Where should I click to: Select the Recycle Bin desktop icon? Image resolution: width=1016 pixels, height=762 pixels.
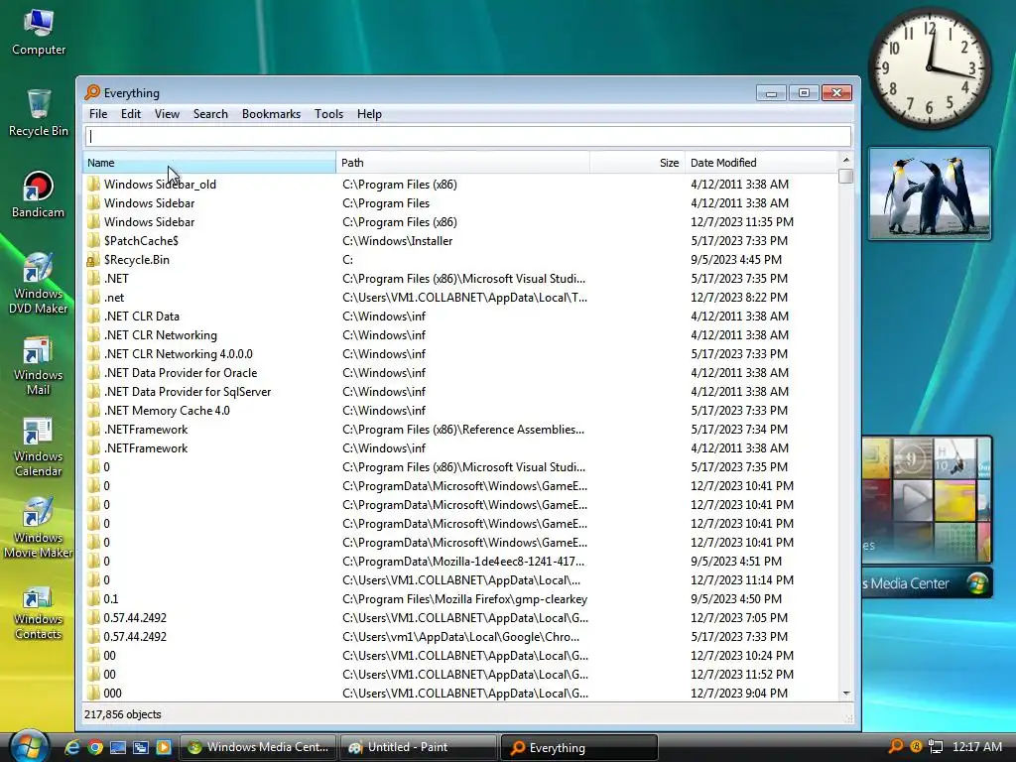click(39, 113)
